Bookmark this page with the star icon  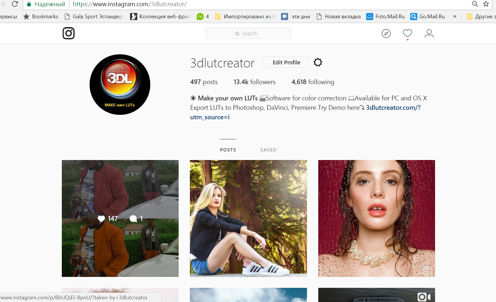(486, 4)
